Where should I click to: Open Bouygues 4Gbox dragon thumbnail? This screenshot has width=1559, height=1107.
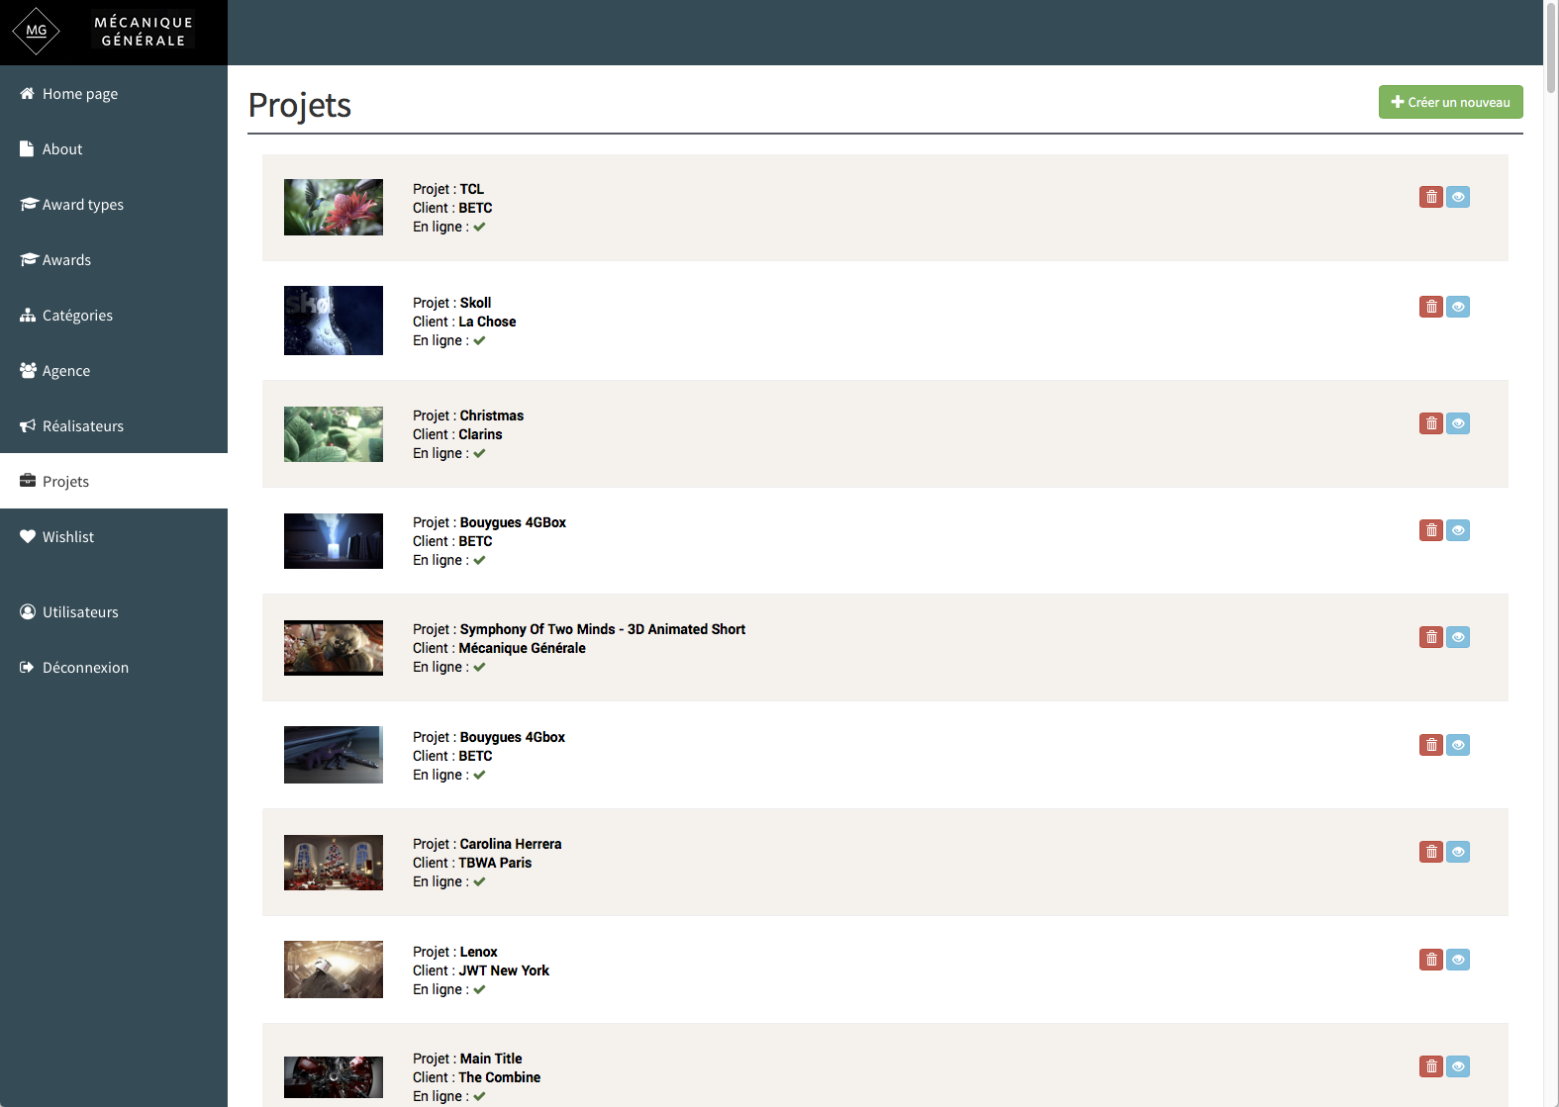coord(334,755)
